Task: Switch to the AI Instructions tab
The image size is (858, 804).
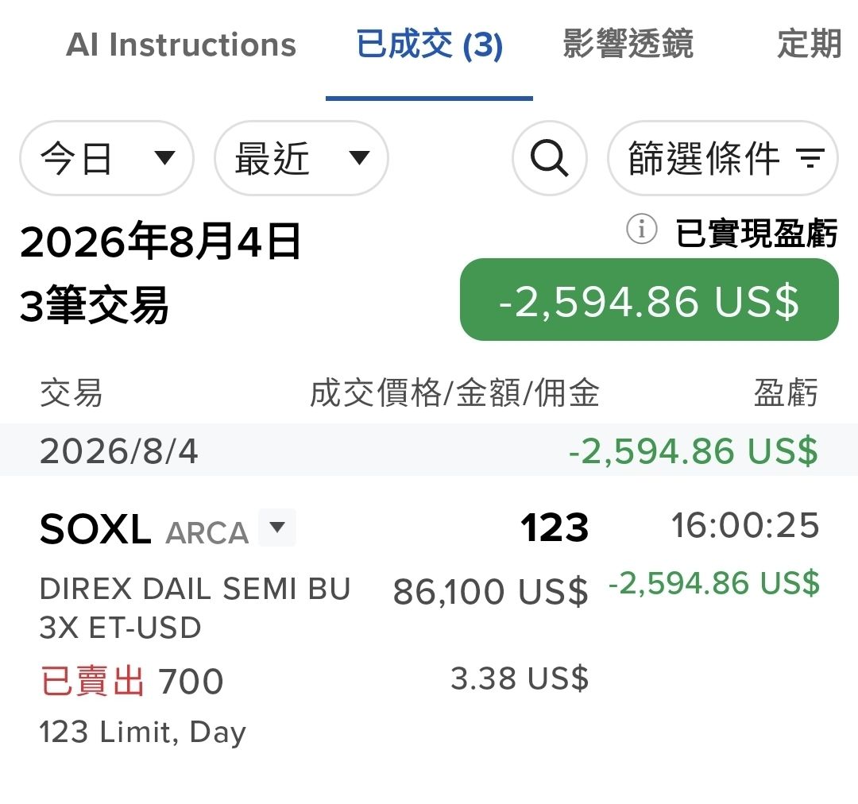Action: tap(181, 44)
